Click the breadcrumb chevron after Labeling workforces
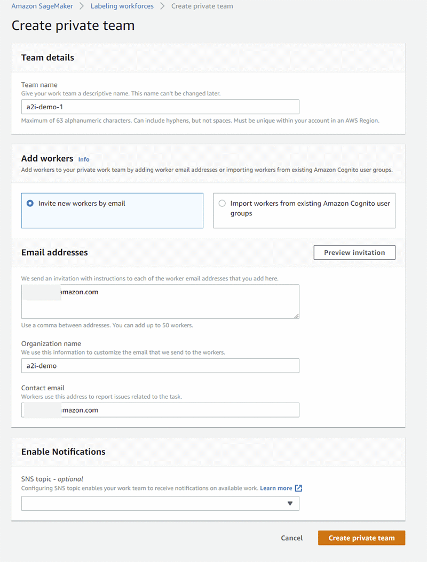The width and height of the screenshot is (427, 562). 162,6
